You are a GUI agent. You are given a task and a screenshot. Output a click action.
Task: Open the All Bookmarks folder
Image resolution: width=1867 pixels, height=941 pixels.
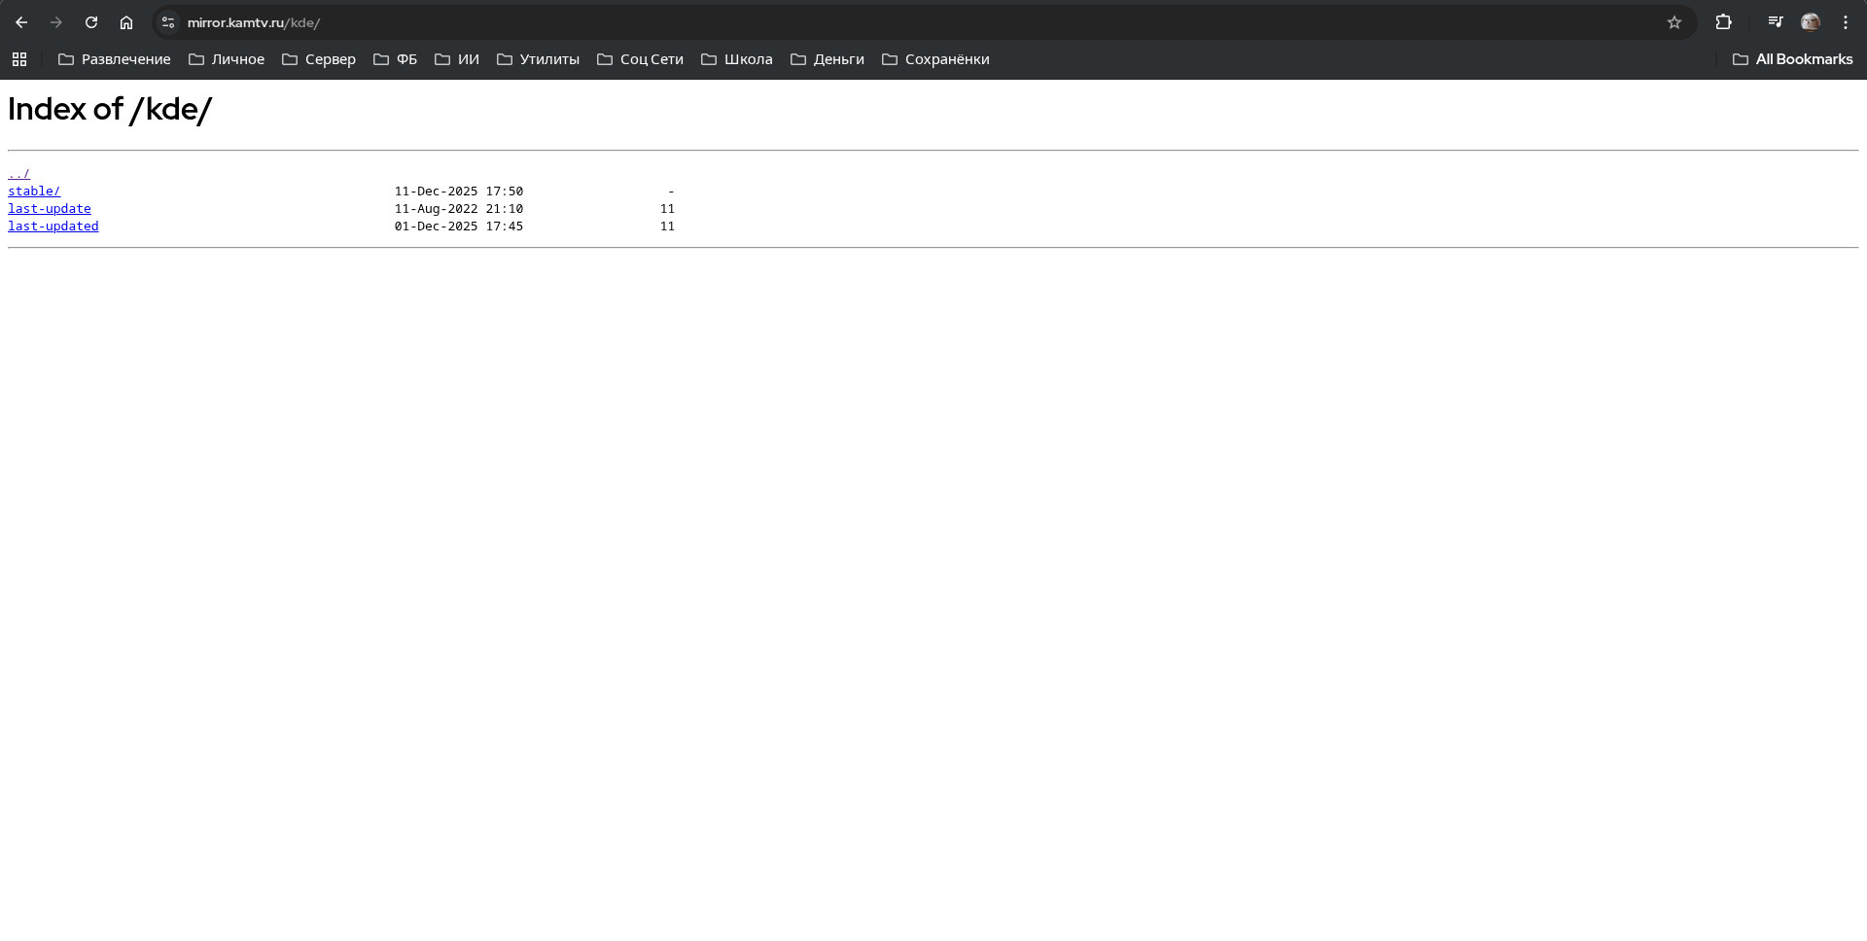pos(1793,59)
